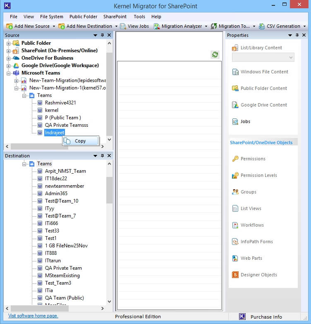Open the Add New Destination dropdown arrow
The height and width of the screenshot is (324, 311).
[x=116, y=26]
